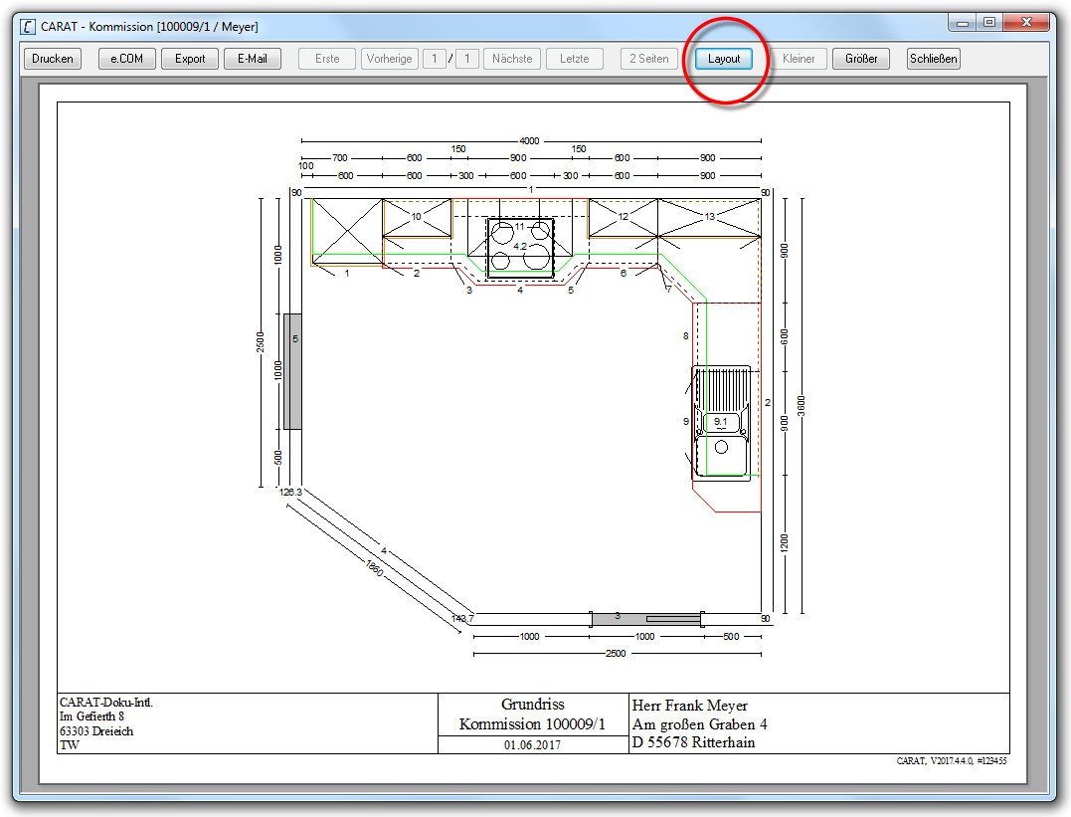This screenshot has width=1071, height=817.
Task: Close the preview with Schließen
Action: (934, 59)
